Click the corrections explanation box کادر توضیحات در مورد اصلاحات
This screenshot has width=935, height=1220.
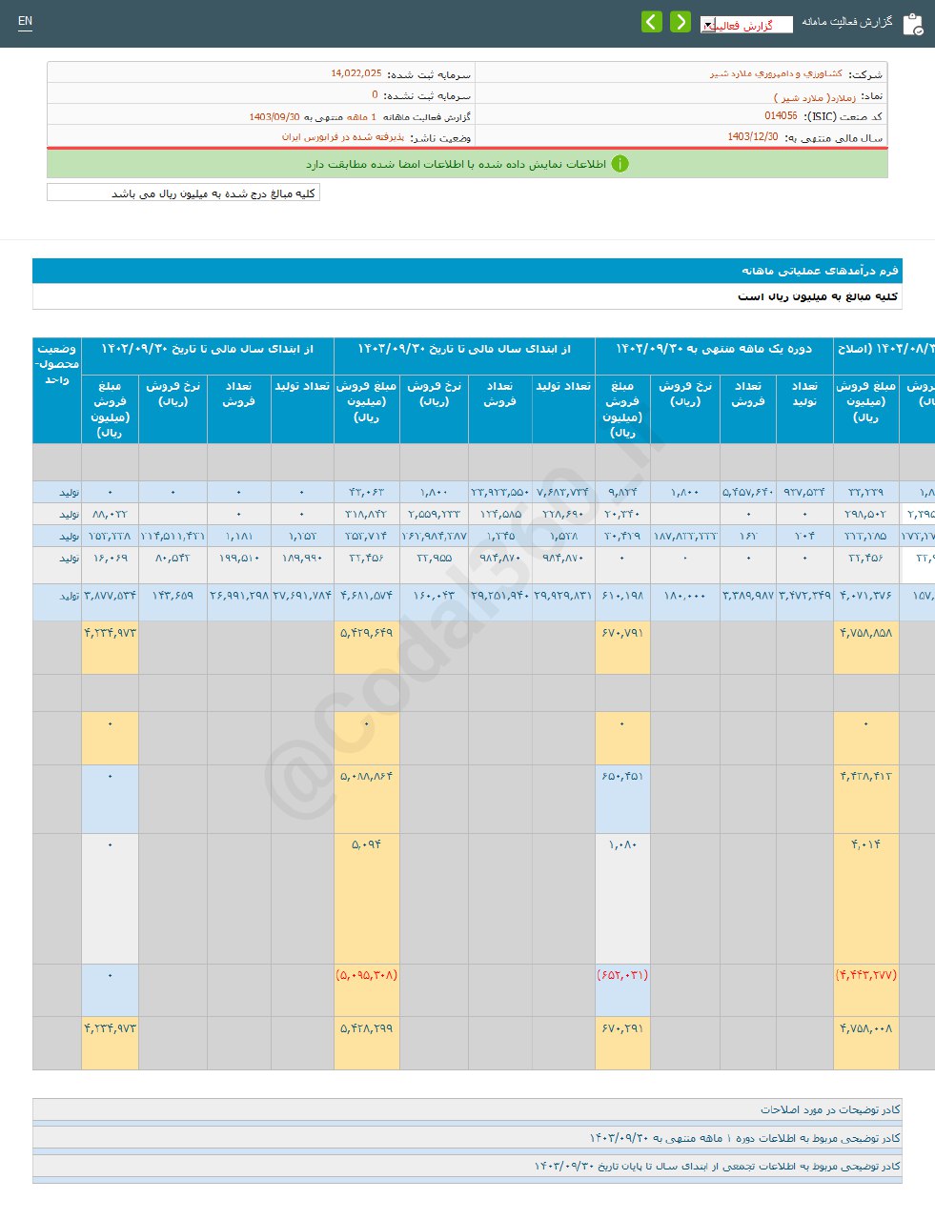click(467, 1109)
